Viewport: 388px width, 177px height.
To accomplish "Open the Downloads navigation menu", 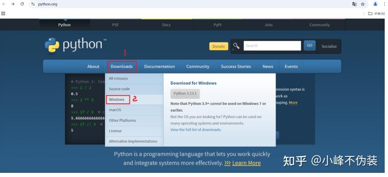I will click(122, 66).
